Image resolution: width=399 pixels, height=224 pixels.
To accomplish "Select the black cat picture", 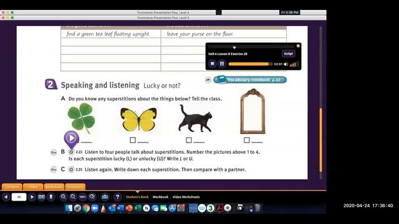I will [195, 118].
